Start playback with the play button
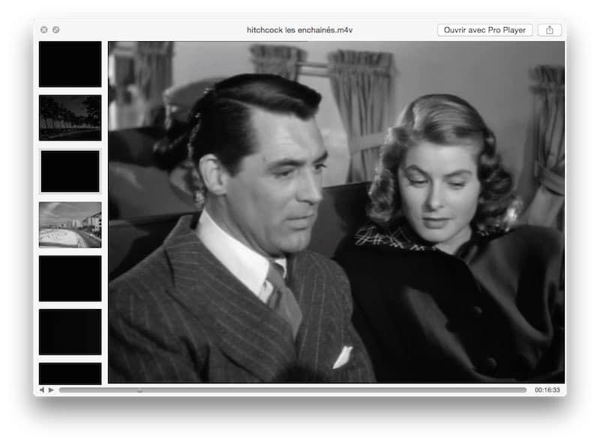This screenshot has width=600, height=444. pyautogui.click(x=51, y=390)
